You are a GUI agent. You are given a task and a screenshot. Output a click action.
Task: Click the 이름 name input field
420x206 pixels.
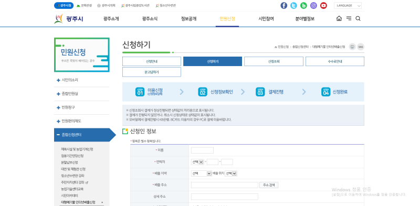[x=202, y=150]
